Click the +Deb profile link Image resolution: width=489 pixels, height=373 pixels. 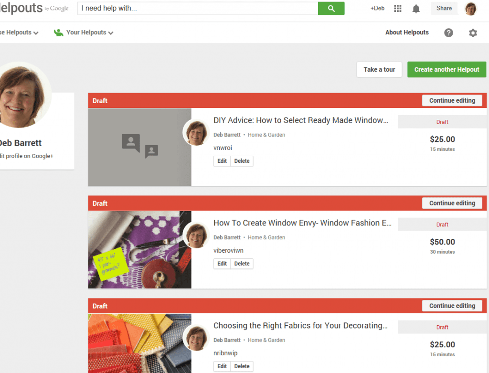click(377, 9)
